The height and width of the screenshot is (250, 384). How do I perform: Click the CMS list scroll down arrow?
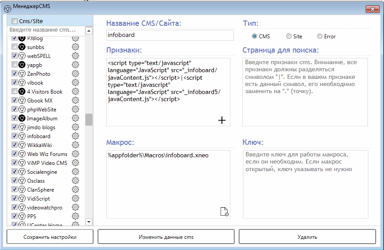89,221
